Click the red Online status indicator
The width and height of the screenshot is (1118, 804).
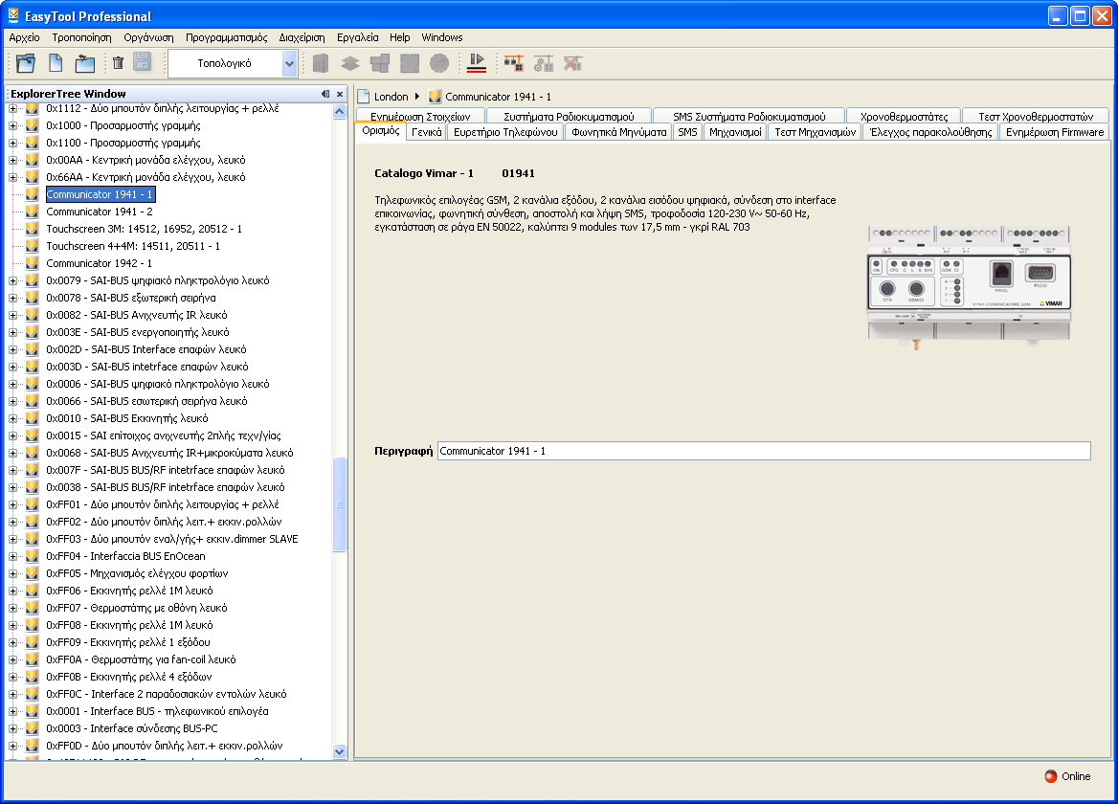(1051, 776)
